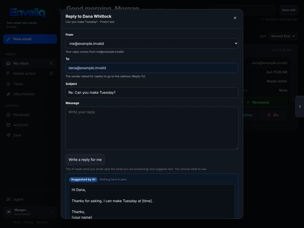304x228 pixels.
Task: Click the dana@example.invalid text in the background pane
Action: point(270,63)
